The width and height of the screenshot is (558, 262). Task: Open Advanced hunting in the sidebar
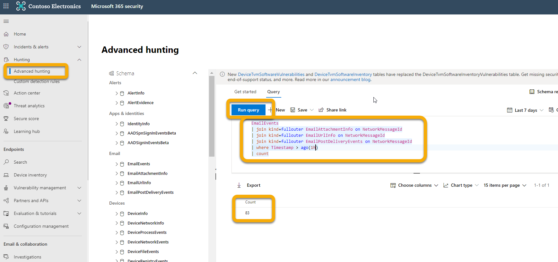pos(32,71)
